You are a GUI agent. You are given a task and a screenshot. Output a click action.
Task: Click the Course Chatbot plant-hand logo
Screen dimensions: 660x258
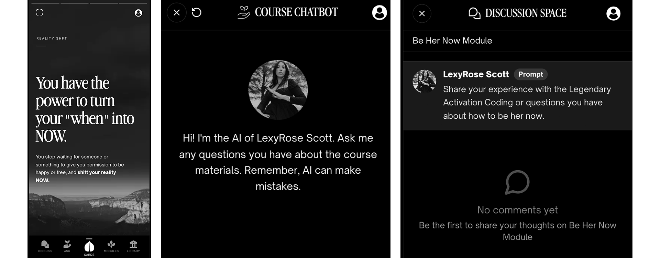pos(244,12)
